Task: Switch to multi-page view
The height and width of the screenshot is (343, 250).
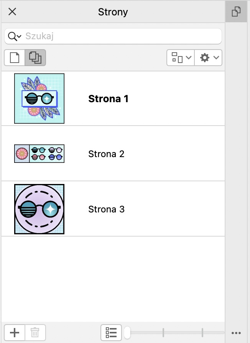Action: (x=35, y=58)
